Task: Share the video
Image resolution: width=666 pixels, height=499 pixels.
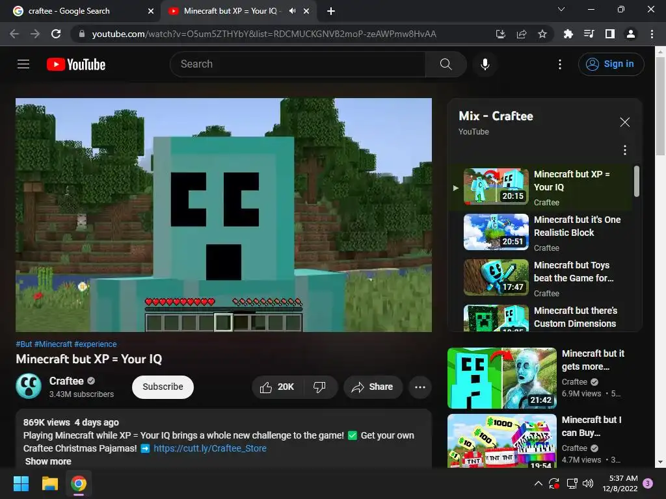Action: [373, 387]
